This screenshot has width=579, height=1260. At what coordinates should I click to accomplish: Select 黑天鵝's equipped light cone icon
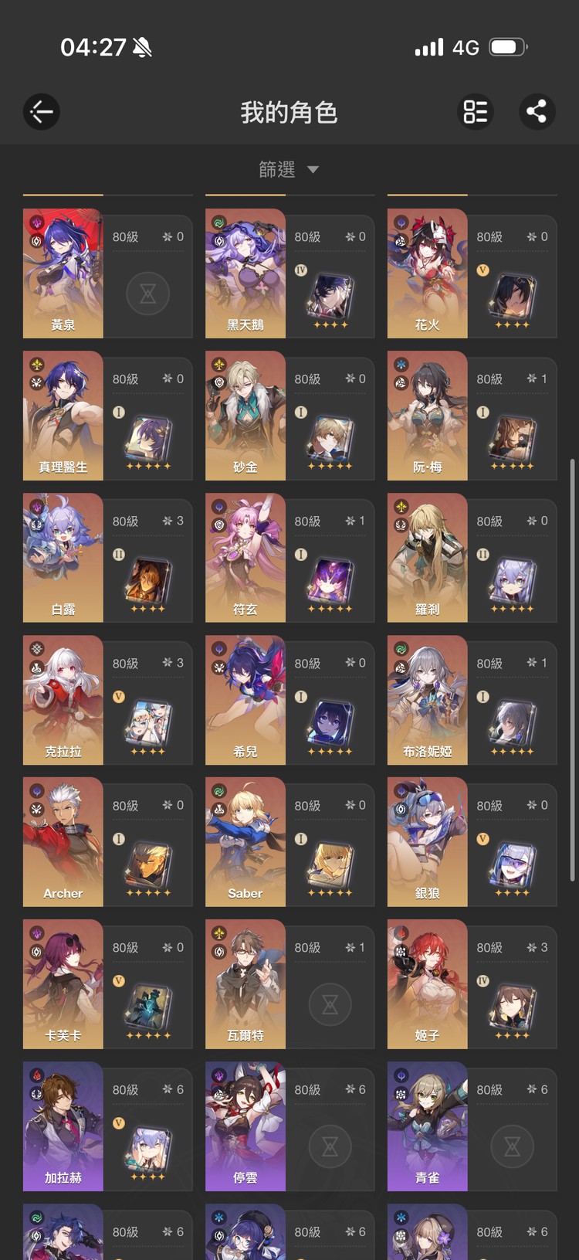pos(330,298)
